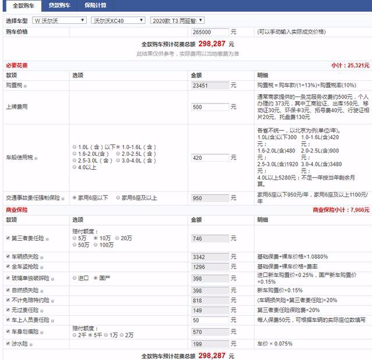372x360 pixels.
Task: Select the 4.0以上 radio option
Action: point(74,167)
